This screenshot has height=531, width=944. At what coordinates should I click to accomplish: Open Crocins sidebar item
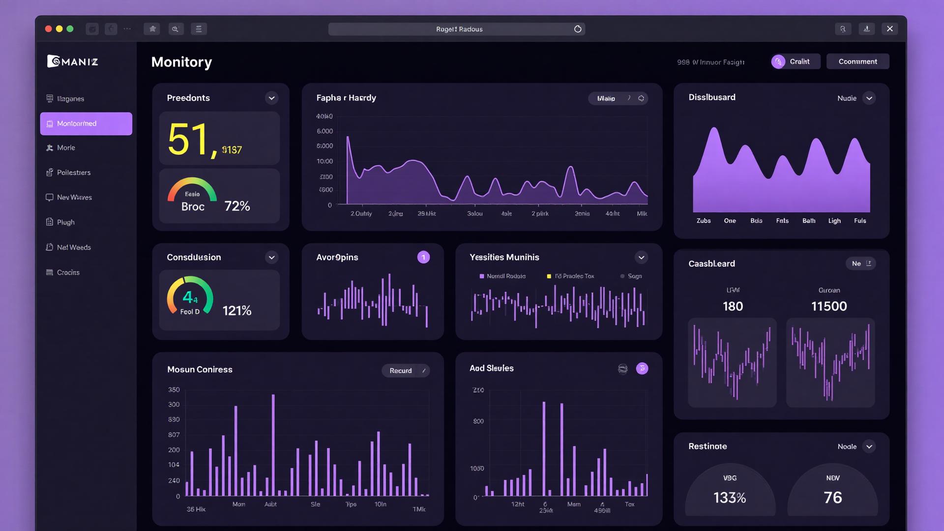[86, 272]
